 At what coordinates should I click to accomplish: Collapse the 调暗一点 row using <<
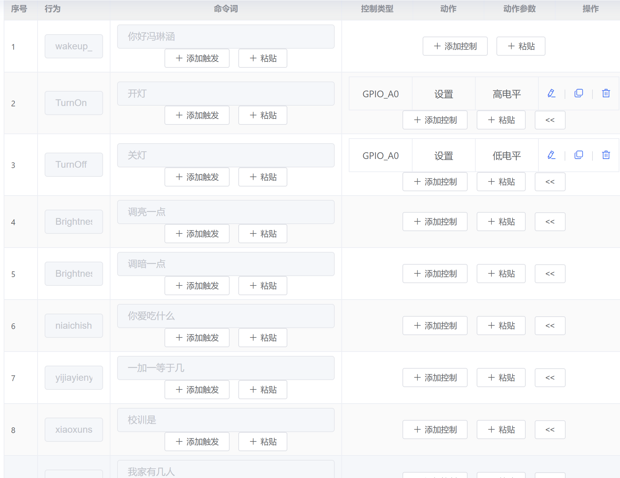coord(550,273)
